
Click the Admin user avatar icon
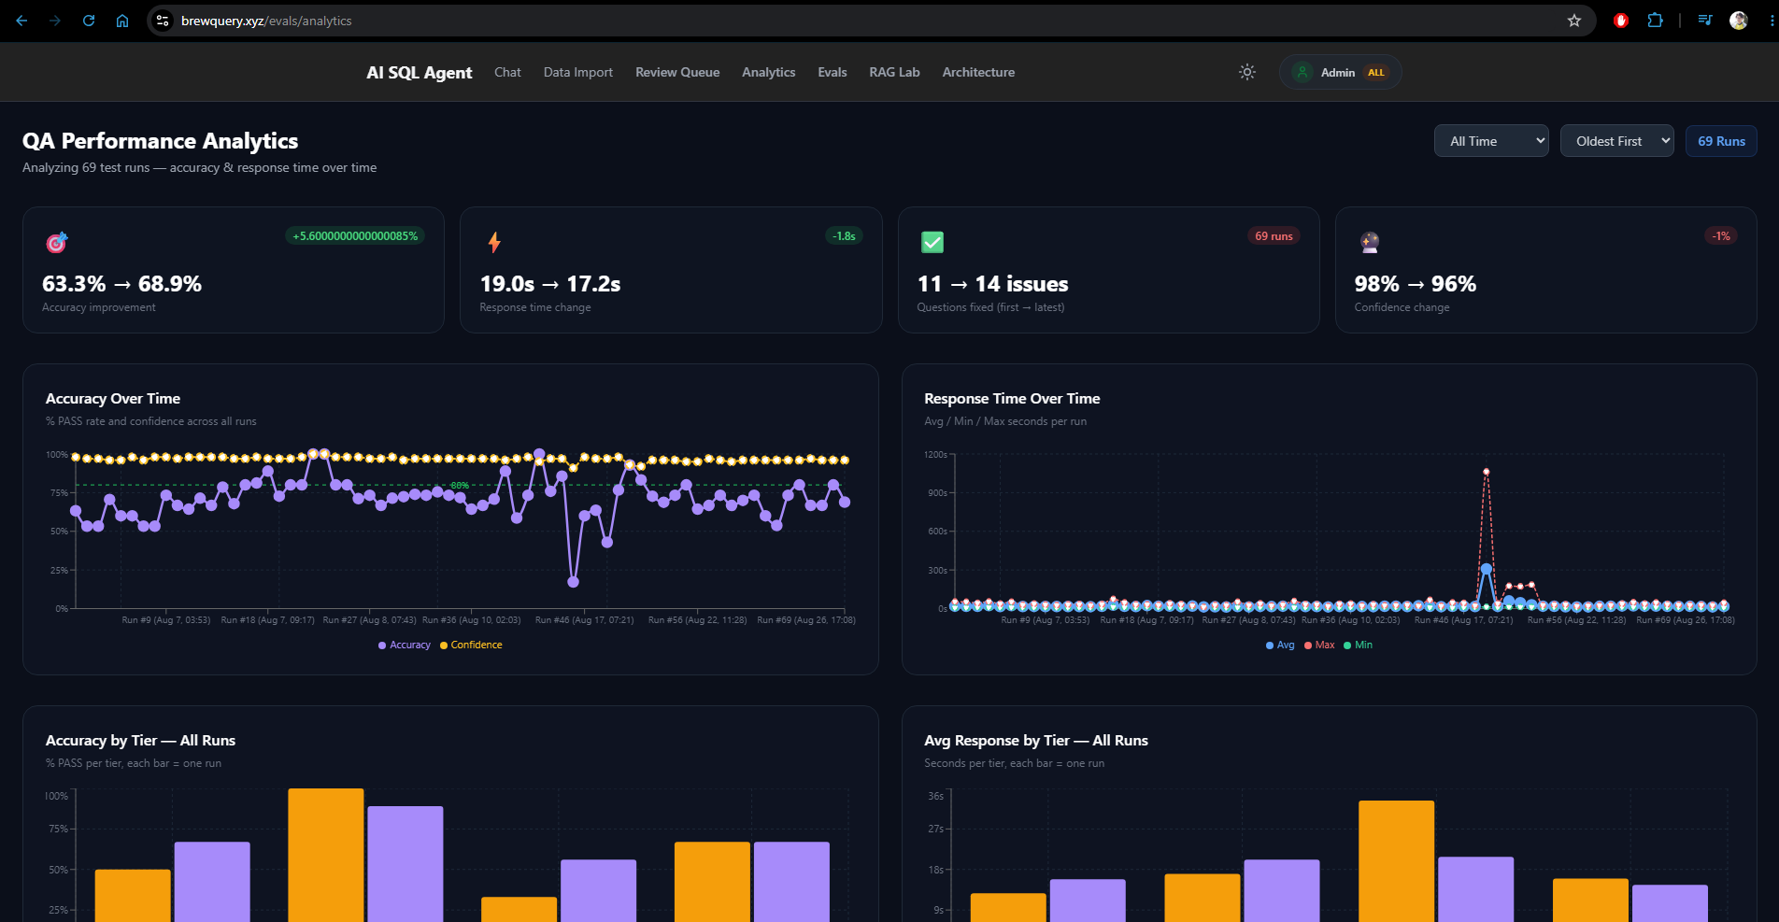coord(1302,72)
